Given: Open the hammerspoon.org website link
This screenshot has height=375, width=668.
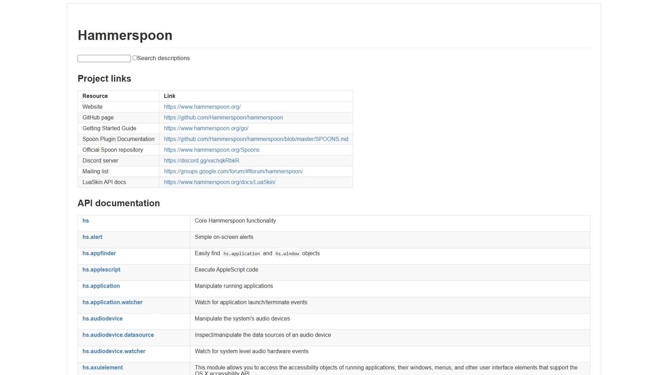Looking at the screenshot, I should (202, 107).
